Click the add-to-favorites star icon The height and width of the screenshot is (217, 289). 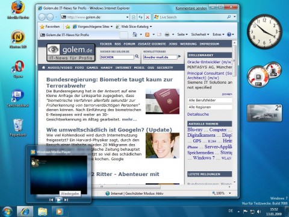[68, 27]
